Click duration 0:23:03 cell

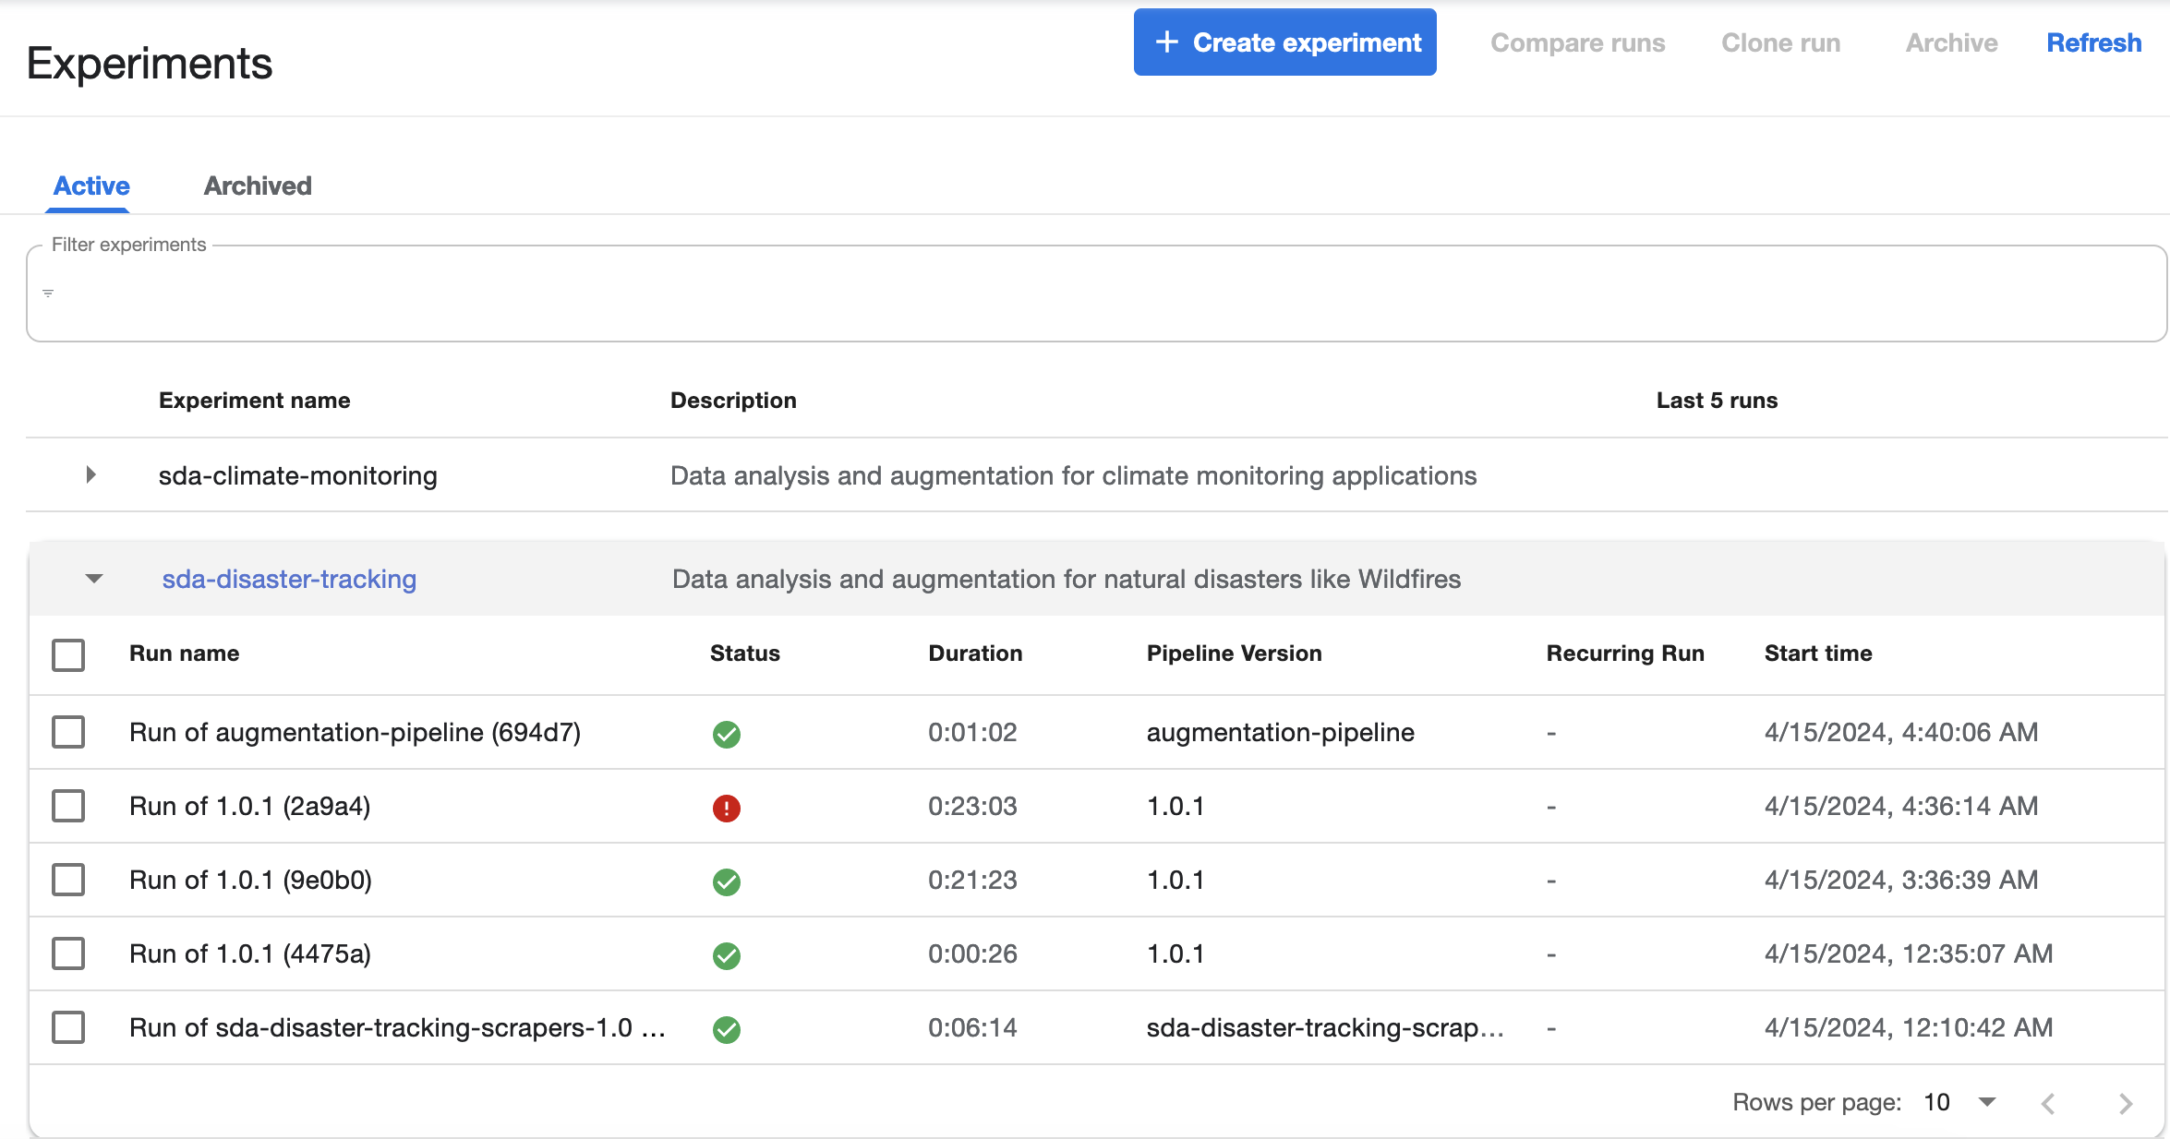pyautogui.click(x=972, y=806)
